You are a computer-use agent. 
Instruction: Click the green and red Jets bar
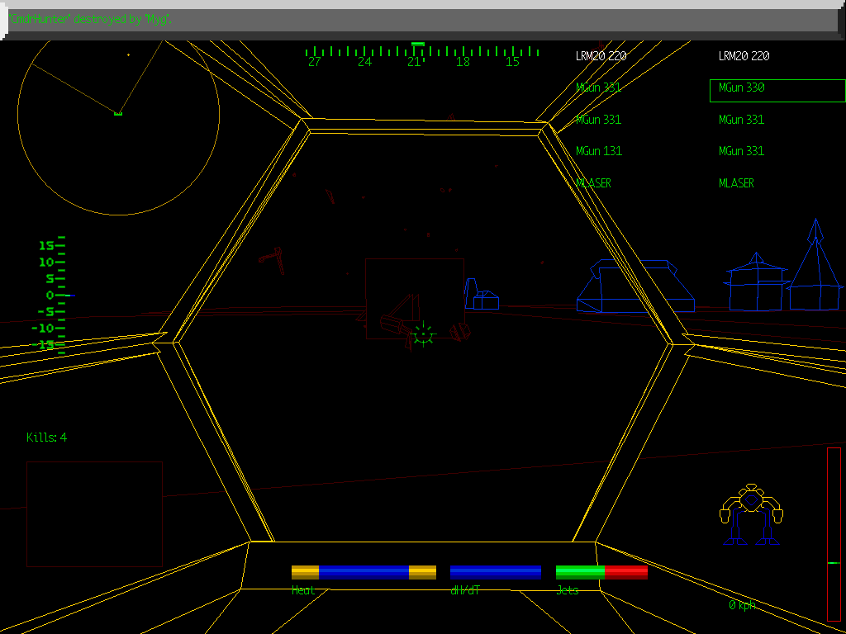(601, 572)
